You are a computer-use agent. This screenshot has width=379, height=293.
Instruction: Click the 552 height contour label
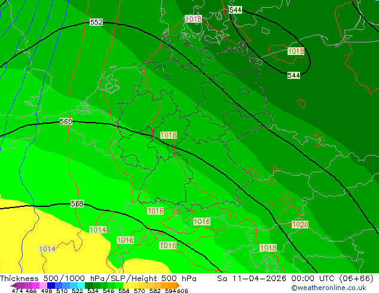[96, 22]
